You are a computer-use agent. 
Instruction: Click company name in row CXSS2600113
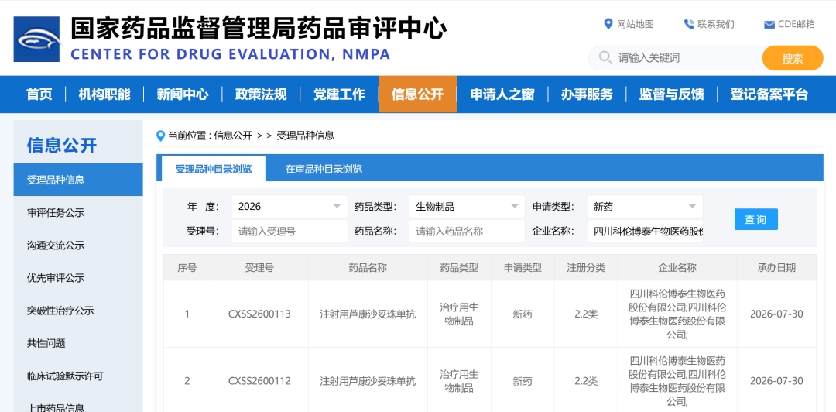(x=677, y=314)
